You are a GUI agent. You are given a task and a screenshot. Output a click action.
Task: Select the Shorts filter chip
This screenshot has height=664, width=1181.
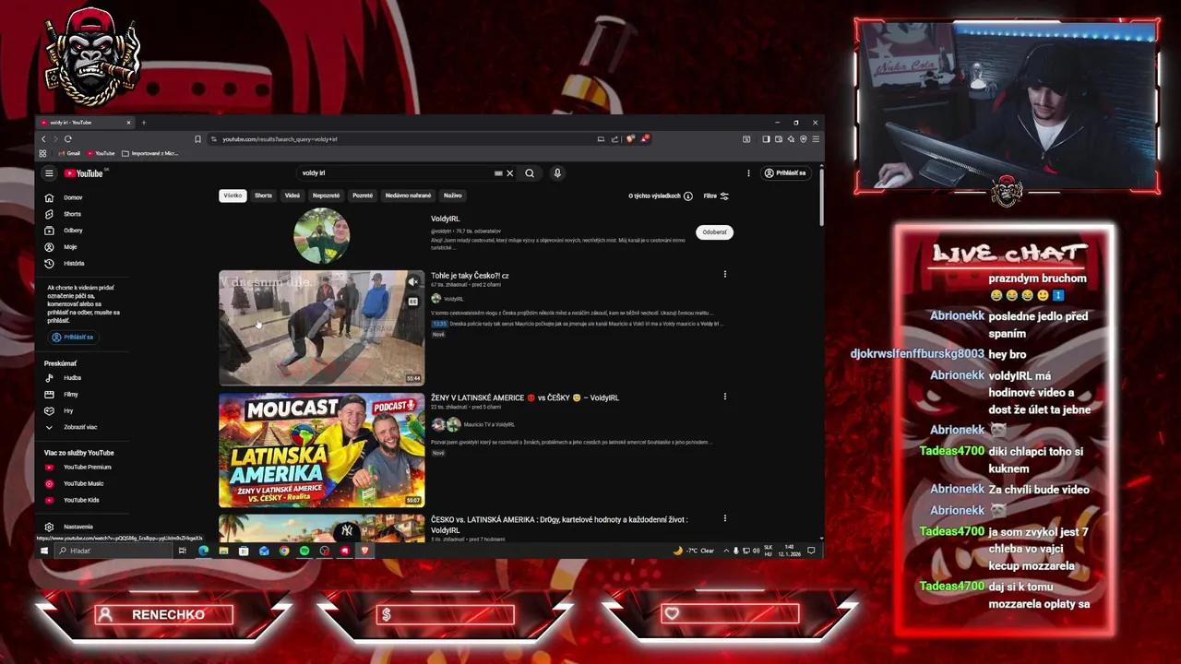[263, 196]
